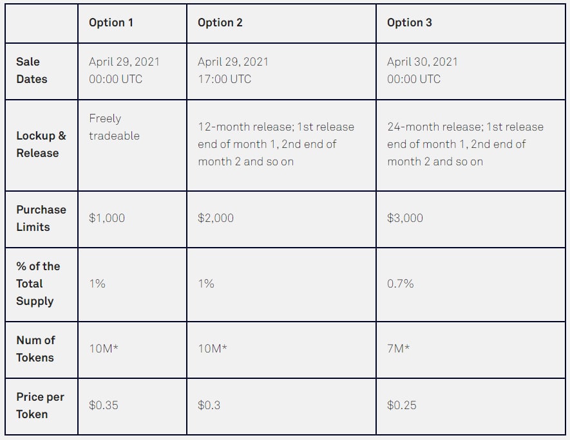Click the $0.35 token price cell
This screenshot has height=440, width=570.
click(104, 405)
